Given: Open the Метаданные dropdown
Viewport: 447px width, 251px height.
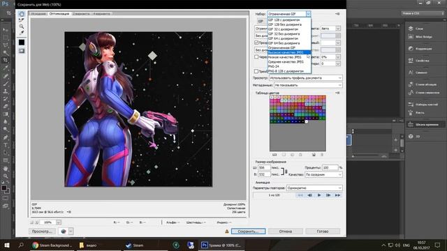Looking at the screenshot, I should (x=308, y=85).
